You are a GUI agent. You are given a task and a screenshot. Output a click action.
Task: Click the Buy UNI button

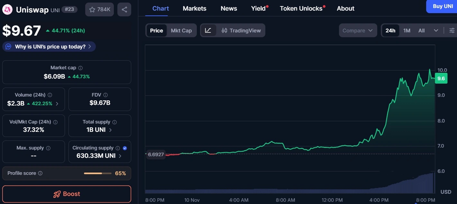click(443, 6)
